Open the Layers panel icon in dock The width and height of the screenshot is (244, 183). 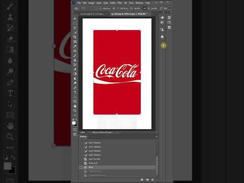(162, 37)
